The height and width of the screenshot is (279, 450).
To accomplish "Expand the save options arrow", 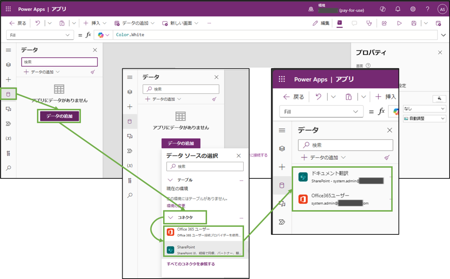I will point(426,23).
